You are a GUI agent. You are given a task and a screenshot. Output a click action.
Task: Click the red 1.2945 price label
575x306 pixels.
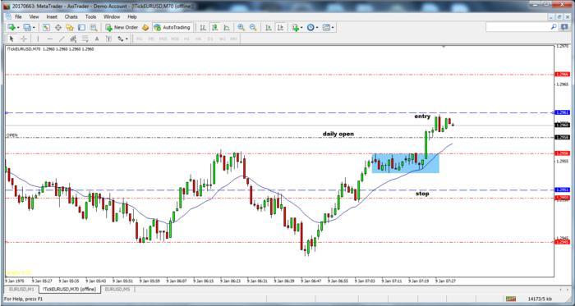tap(563, 242)
